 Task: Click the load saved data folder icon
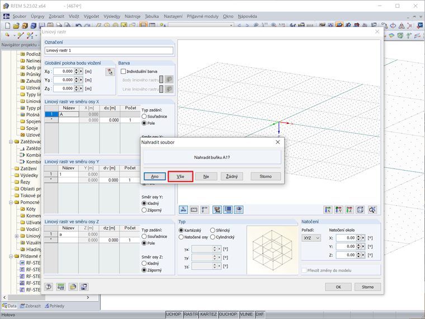tap(73, 287)
